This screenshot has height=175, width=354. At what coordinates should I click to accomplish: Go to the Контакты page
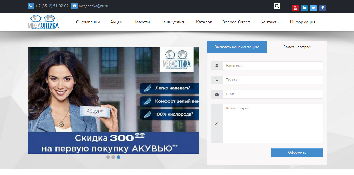coord(270,22)
